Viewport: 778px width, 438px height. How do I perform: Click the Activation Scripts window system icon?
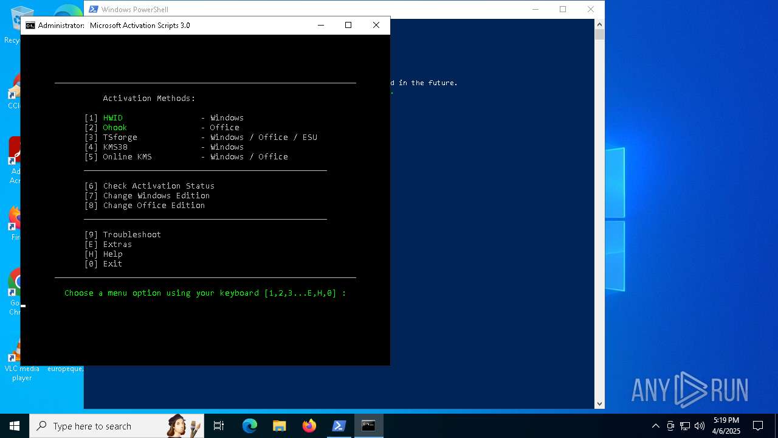(30, 26)
